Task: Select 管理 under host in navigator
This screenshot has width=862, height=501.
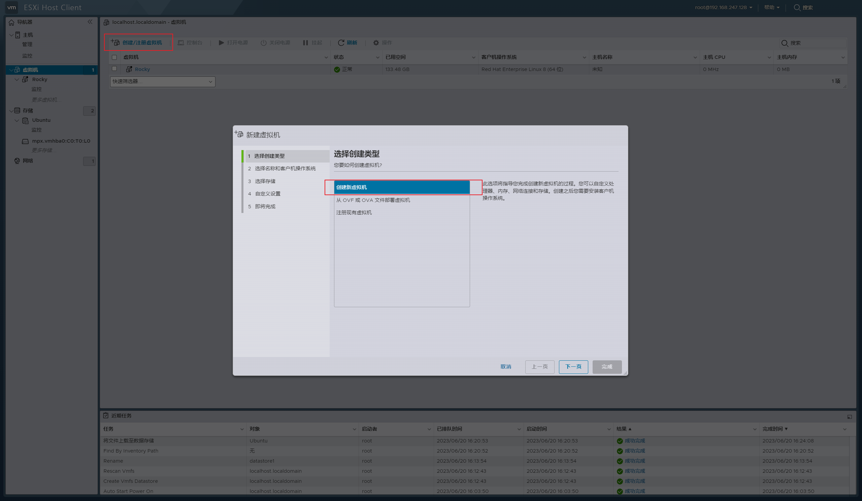Action: tap(27, 44)
